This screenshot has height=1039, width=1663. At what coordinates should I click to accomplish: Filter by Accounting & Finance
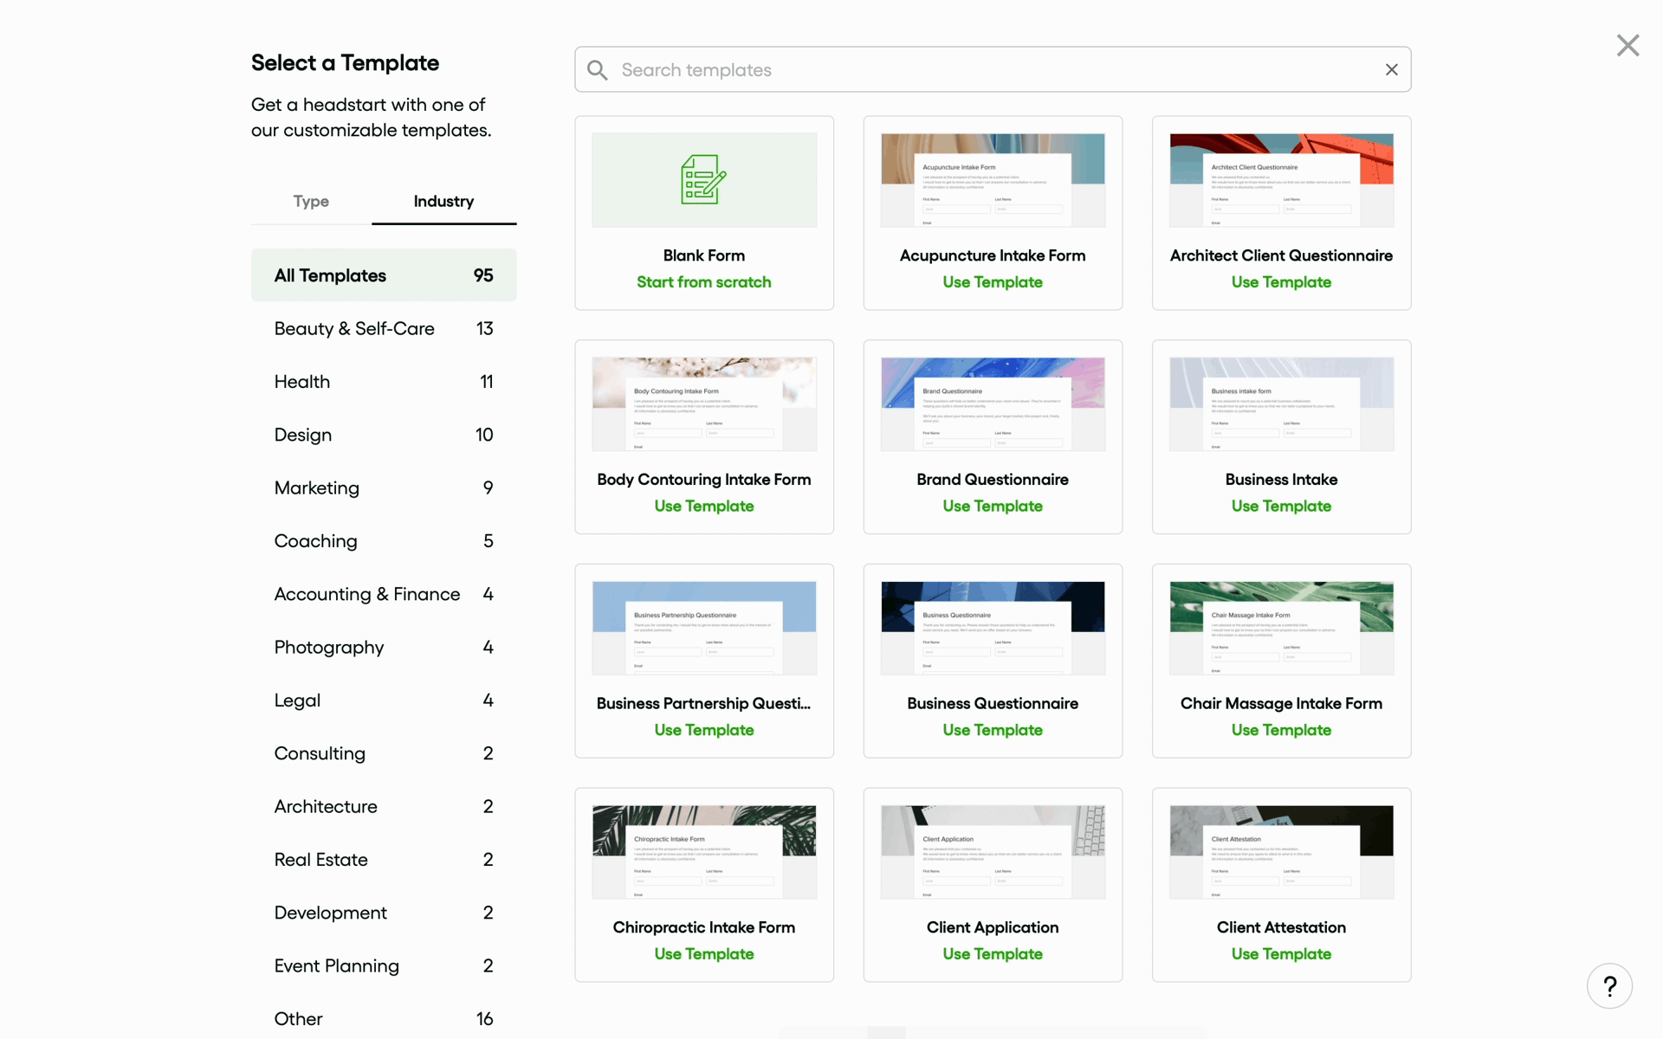tap(384, 594)
